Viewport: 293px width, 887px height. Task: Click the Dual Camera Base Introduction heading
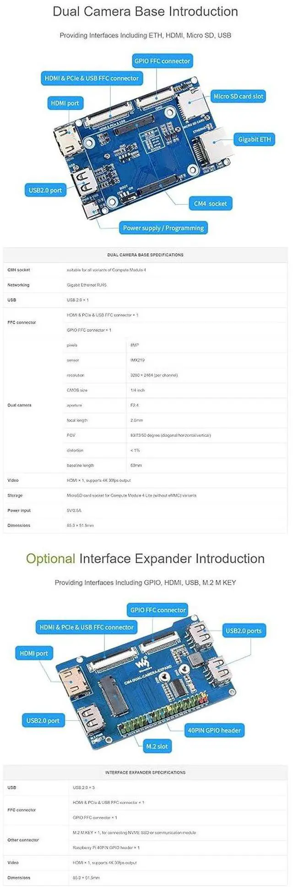point(146,11)
